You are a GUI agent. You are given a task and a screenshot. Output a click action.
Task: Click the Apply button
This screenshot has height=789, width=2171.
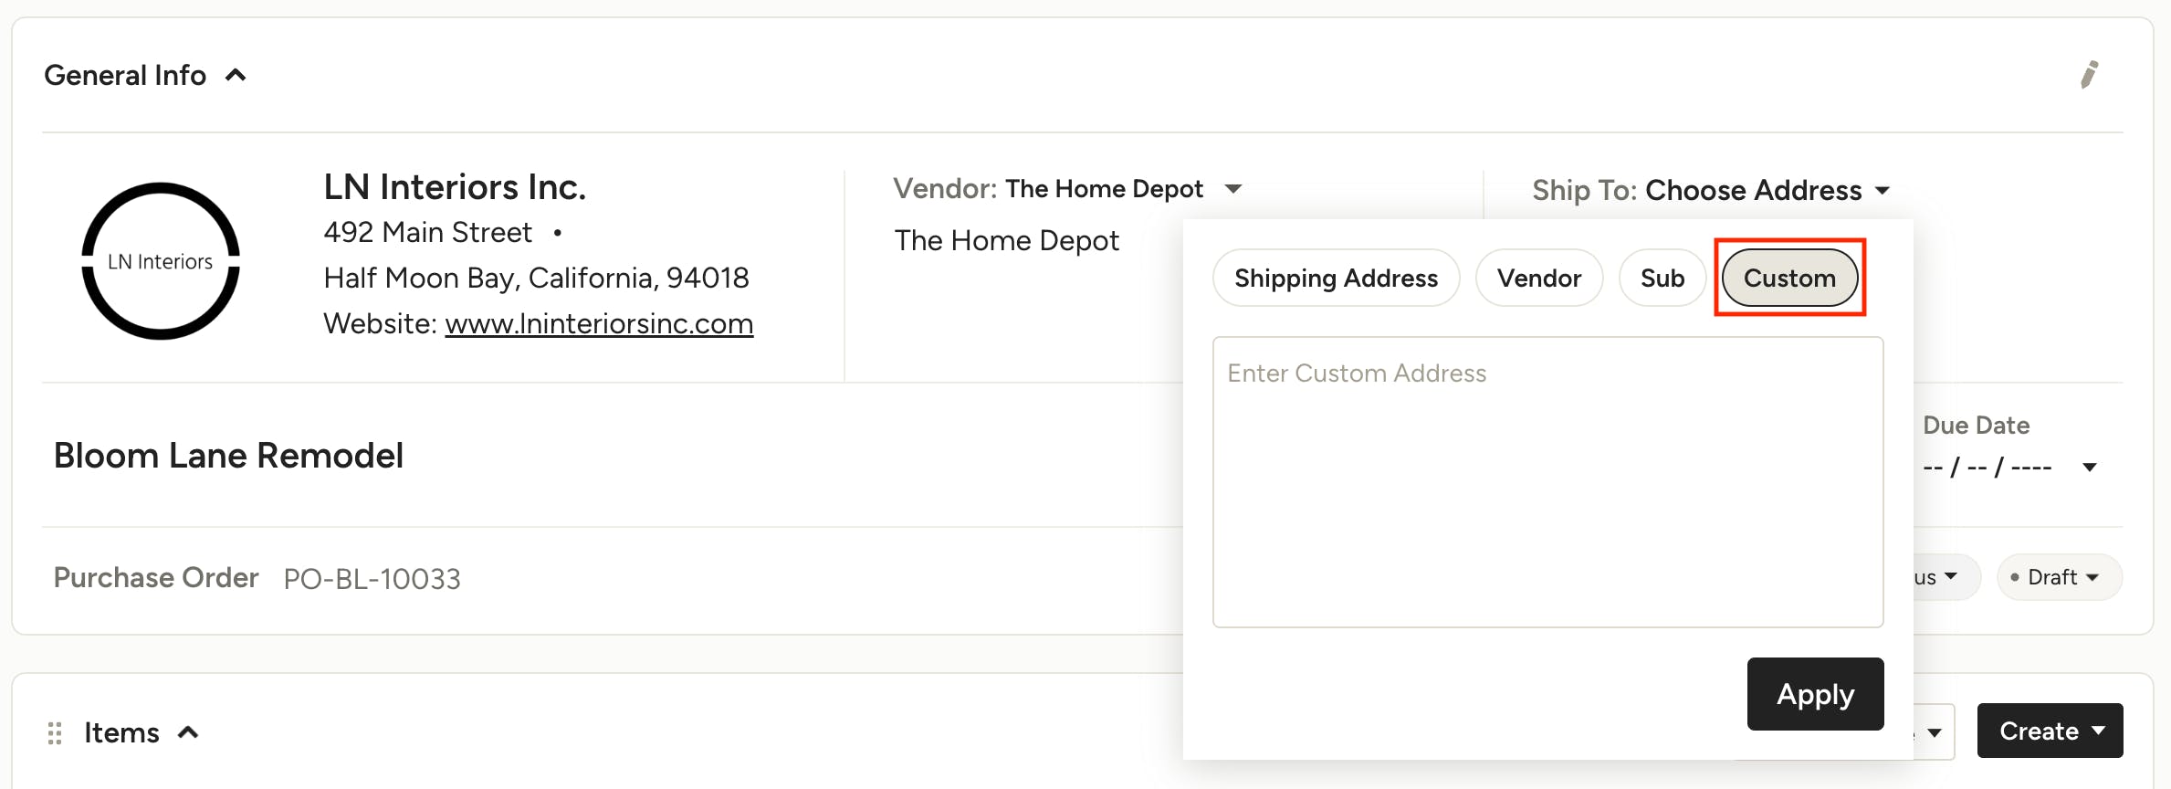pos(1815,694)
